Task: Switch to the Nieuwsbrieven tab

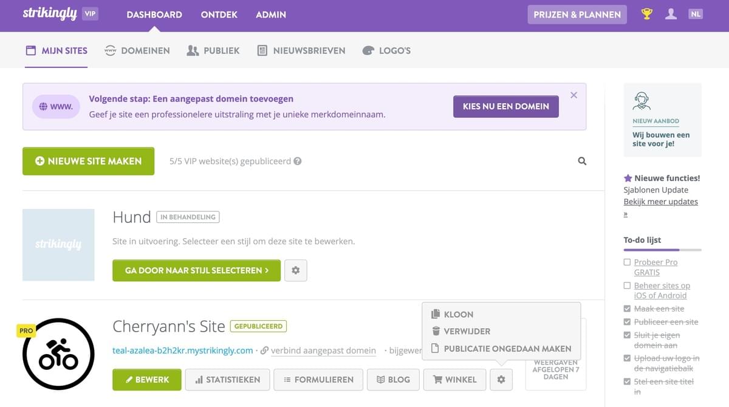Action: click(301, 50)
